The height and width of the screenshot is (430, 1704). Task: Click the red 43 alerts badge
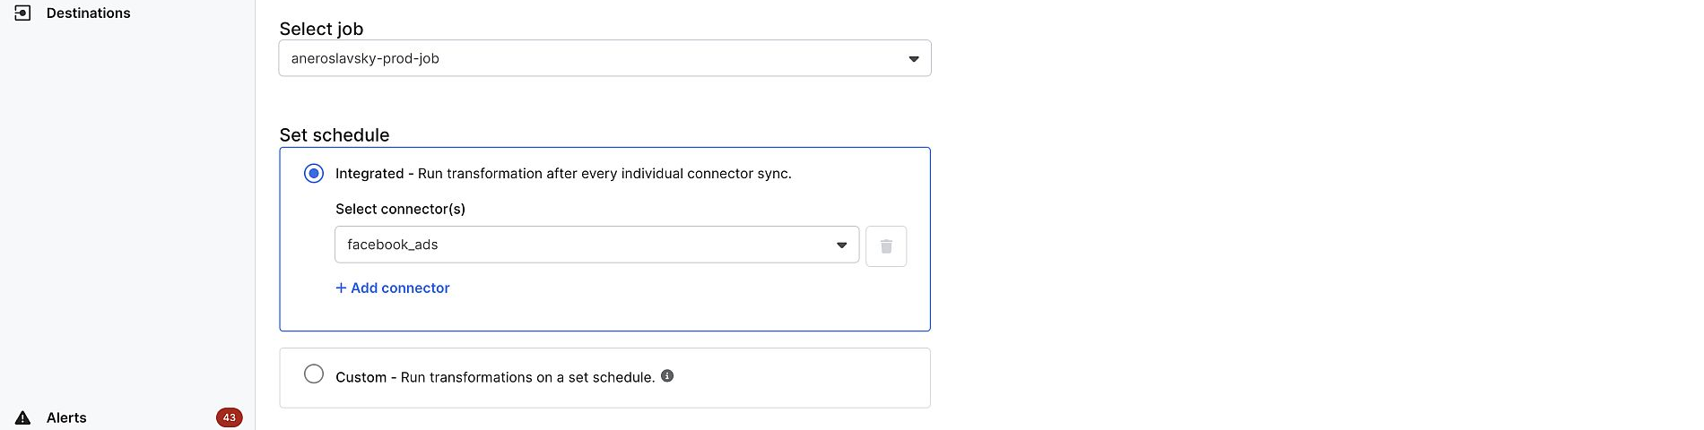(x=229, y=417)
